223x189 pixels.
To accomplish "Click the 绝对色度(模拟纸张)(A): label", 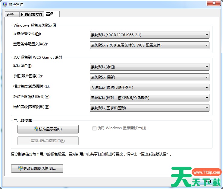I will pos(32,97).
